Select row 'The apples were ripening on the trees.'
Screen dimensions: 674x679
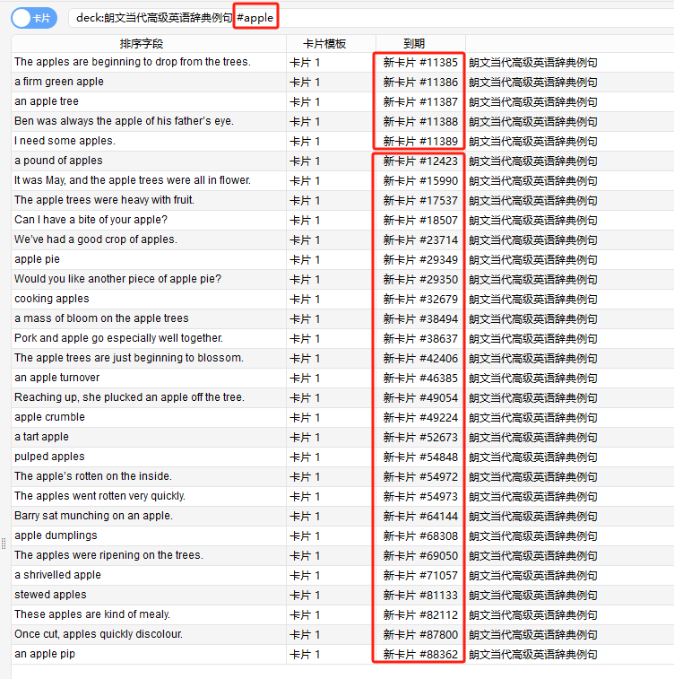[342, 555]
